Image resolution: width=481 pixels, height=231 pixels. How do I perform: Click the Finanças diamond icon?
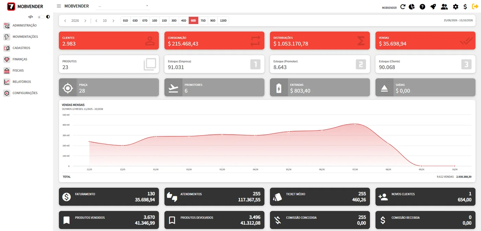pyautogui.click(x=7, y=59)
